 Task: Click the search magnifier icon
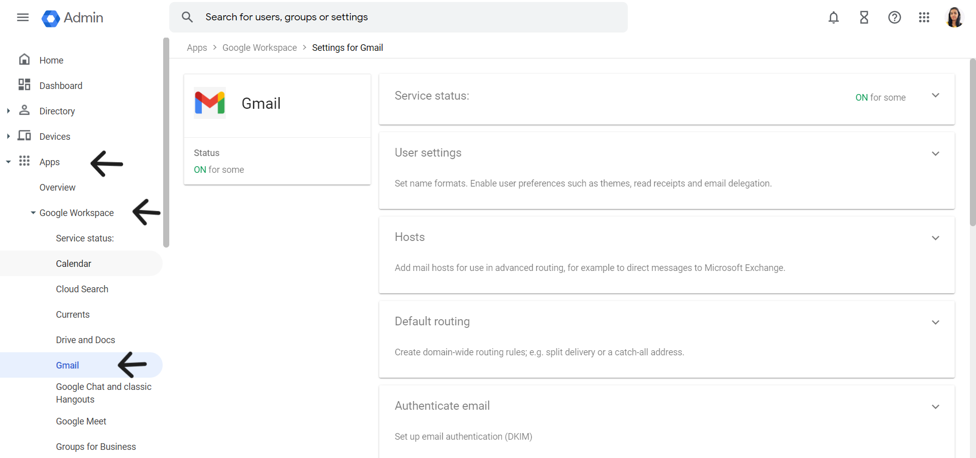[187, 17]
